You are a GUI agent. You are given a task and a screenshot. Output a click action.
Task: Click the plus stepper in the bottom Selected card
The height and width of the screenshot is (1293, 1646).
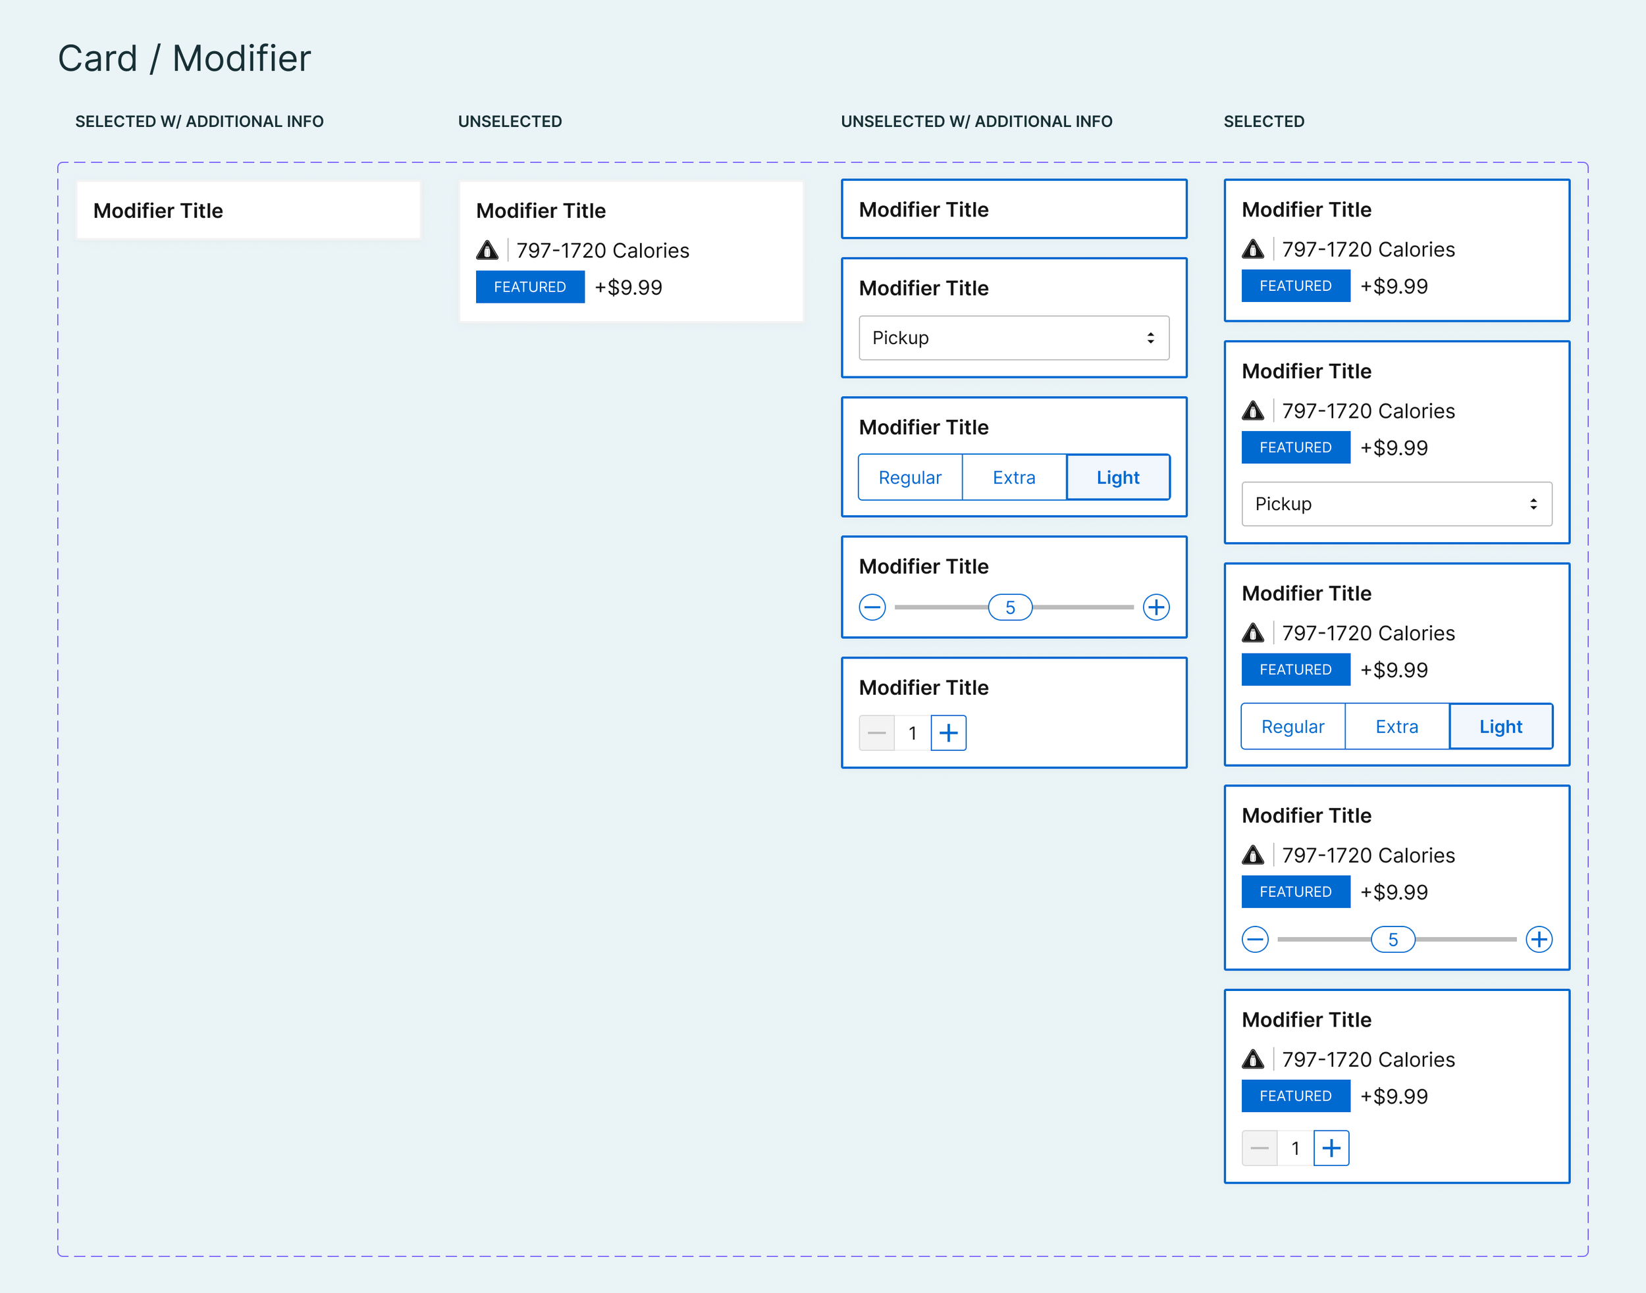click(x=1331, y=1148)
